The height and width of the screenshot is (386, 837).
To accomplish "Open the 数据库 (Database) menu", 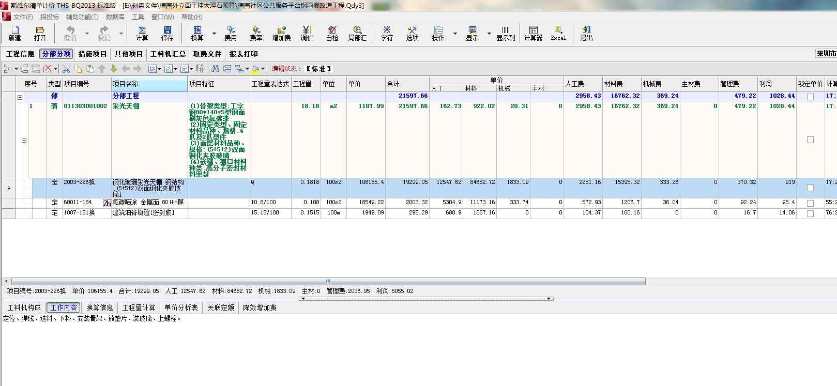I will pyautogui.click(x=115, y=17).
